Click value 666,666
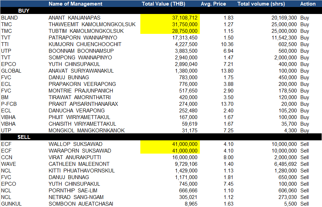322x207 pixels. tap(188, 190)
